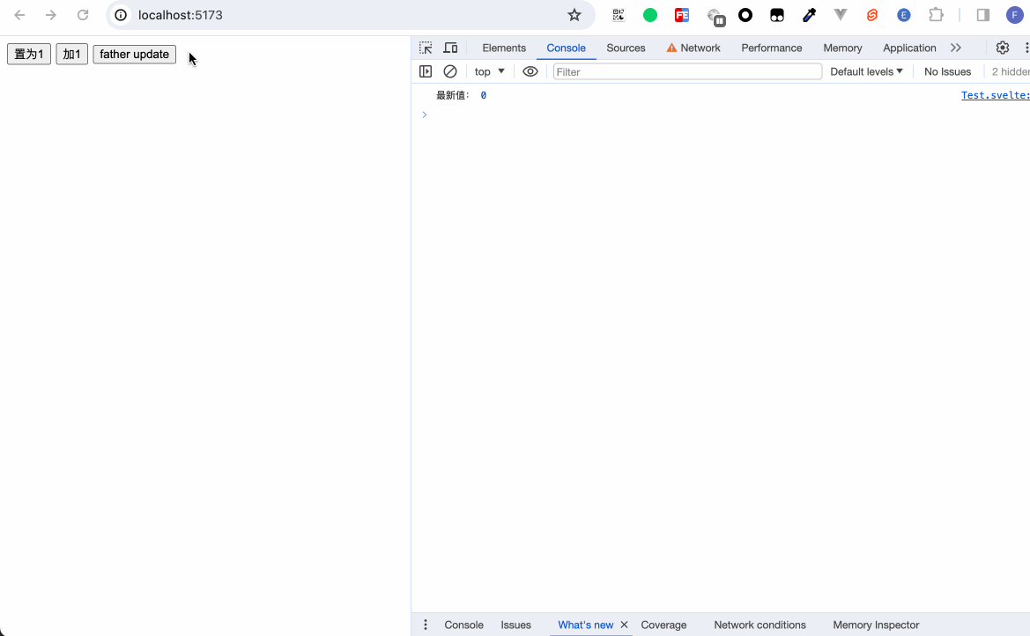Viewport: 1030px width, 636px height.
Task: Clear the console with the clear icon
Action: click(450, 71)
